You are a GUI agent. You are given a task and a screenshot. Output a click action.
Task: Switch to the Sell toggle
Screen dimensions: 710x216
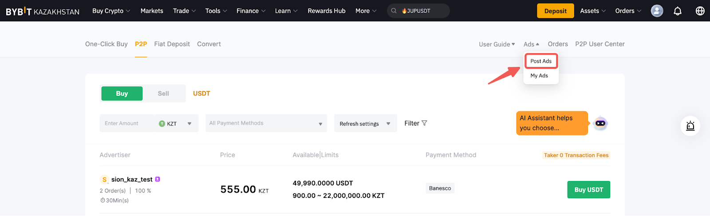pos(163,94)
